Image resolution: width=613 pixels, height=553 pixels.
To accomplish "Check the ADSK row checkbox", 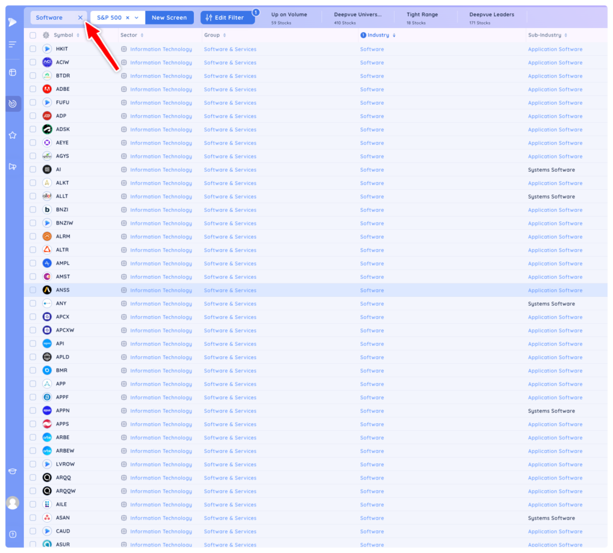I will click(x=33, y=129).
